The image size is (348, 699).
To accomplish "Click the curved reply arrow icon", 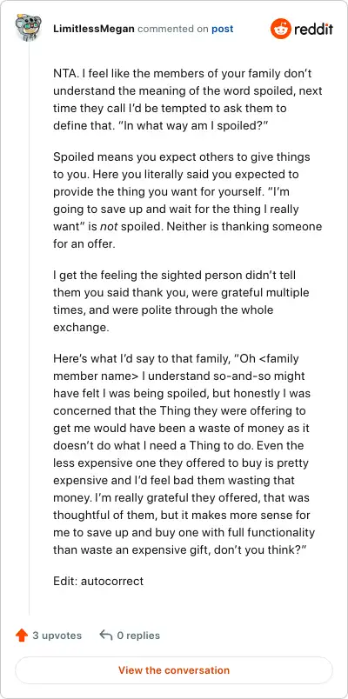I will point(106,636).
